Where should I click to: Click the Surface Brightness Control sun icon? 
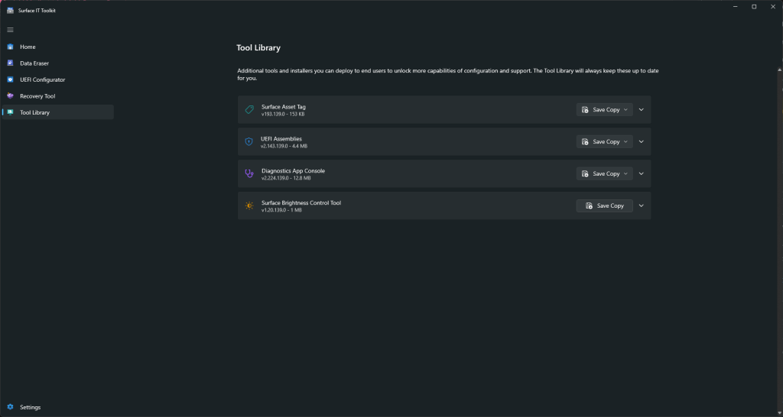(x=249, y=206)
